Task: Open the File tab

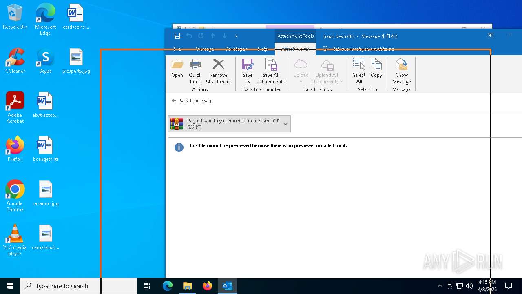Action: click(x=177, y=49)
